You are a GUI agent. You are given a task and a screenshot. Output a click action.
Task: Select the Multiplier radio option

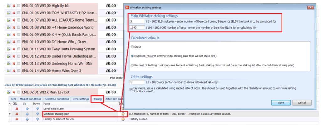click(132, 55)
